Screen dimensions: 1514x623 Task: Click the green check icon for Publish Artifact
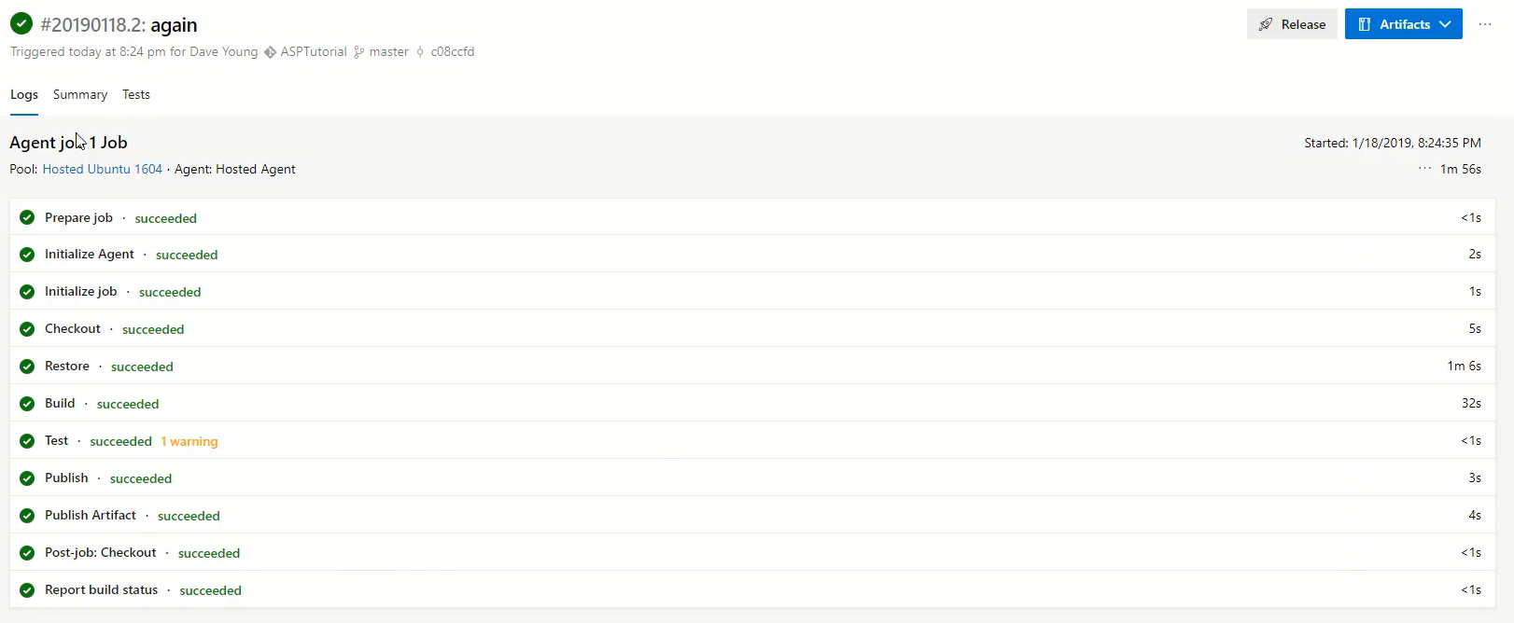(x=27, y=516)
